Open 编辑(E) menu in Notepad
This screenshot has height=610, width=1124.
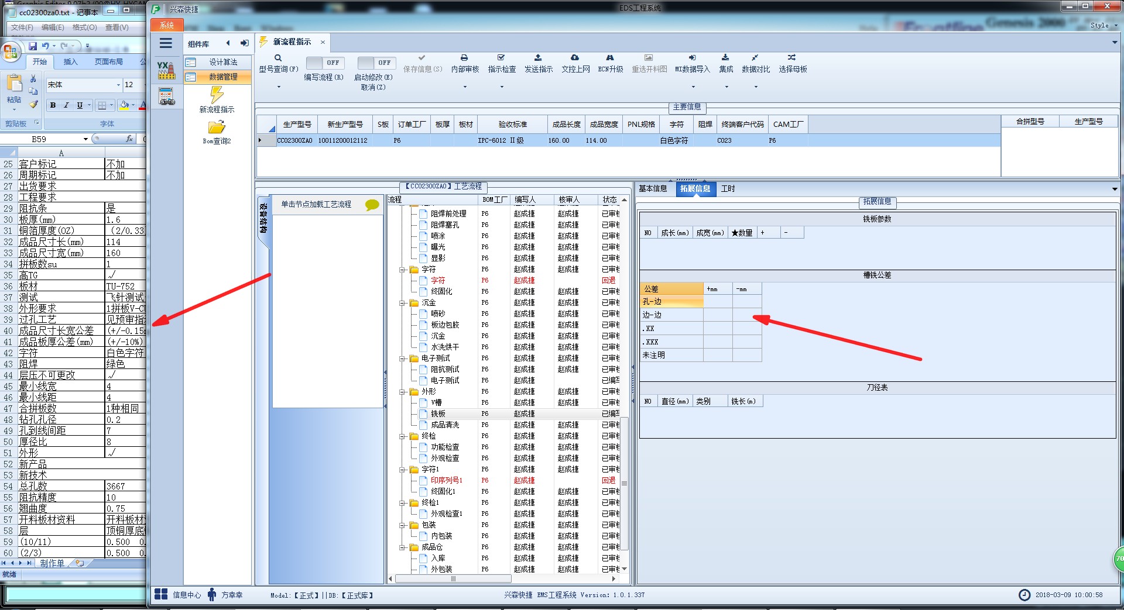[x=53, y=27]
